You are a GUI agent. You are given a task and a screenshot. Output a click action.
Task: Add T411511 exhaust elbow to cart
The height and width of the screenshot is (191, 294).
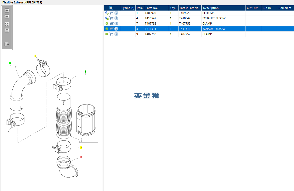tap(112, 29)
